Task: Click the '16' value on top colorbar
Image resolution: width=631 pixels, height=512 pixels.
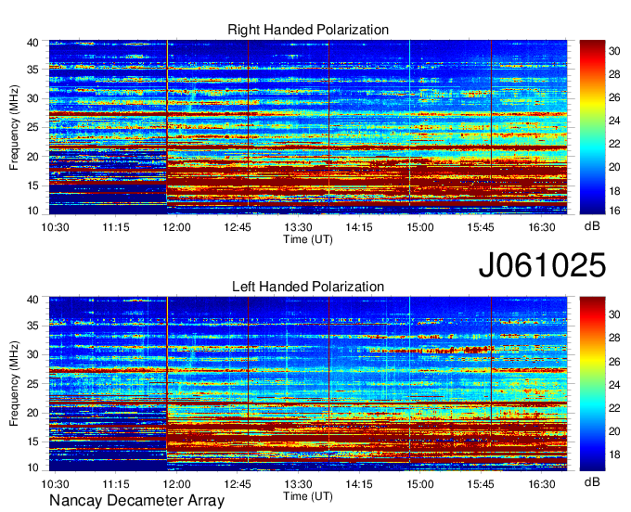Action: [614, 211]
